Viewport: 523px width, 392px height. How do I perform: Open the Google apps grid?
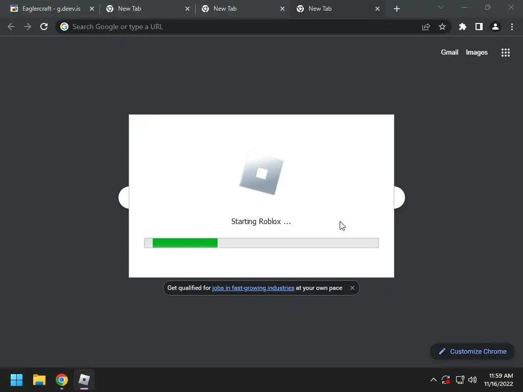pos(506,53)
